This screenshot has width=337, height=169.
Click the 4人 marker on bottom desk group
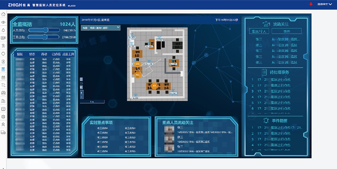click(x=154, y=86)
